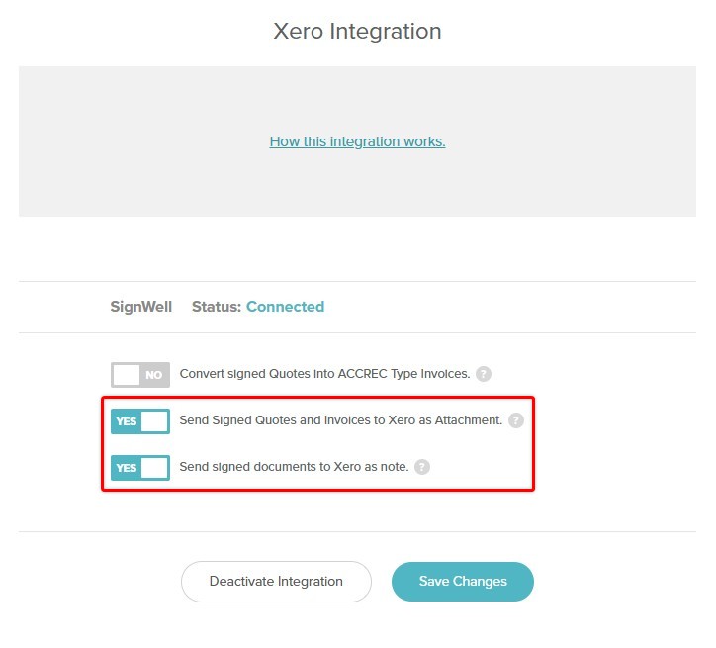Save Changes to the Xero integration
This screenshot has height=648, width=716.
(x=463, y=582)
